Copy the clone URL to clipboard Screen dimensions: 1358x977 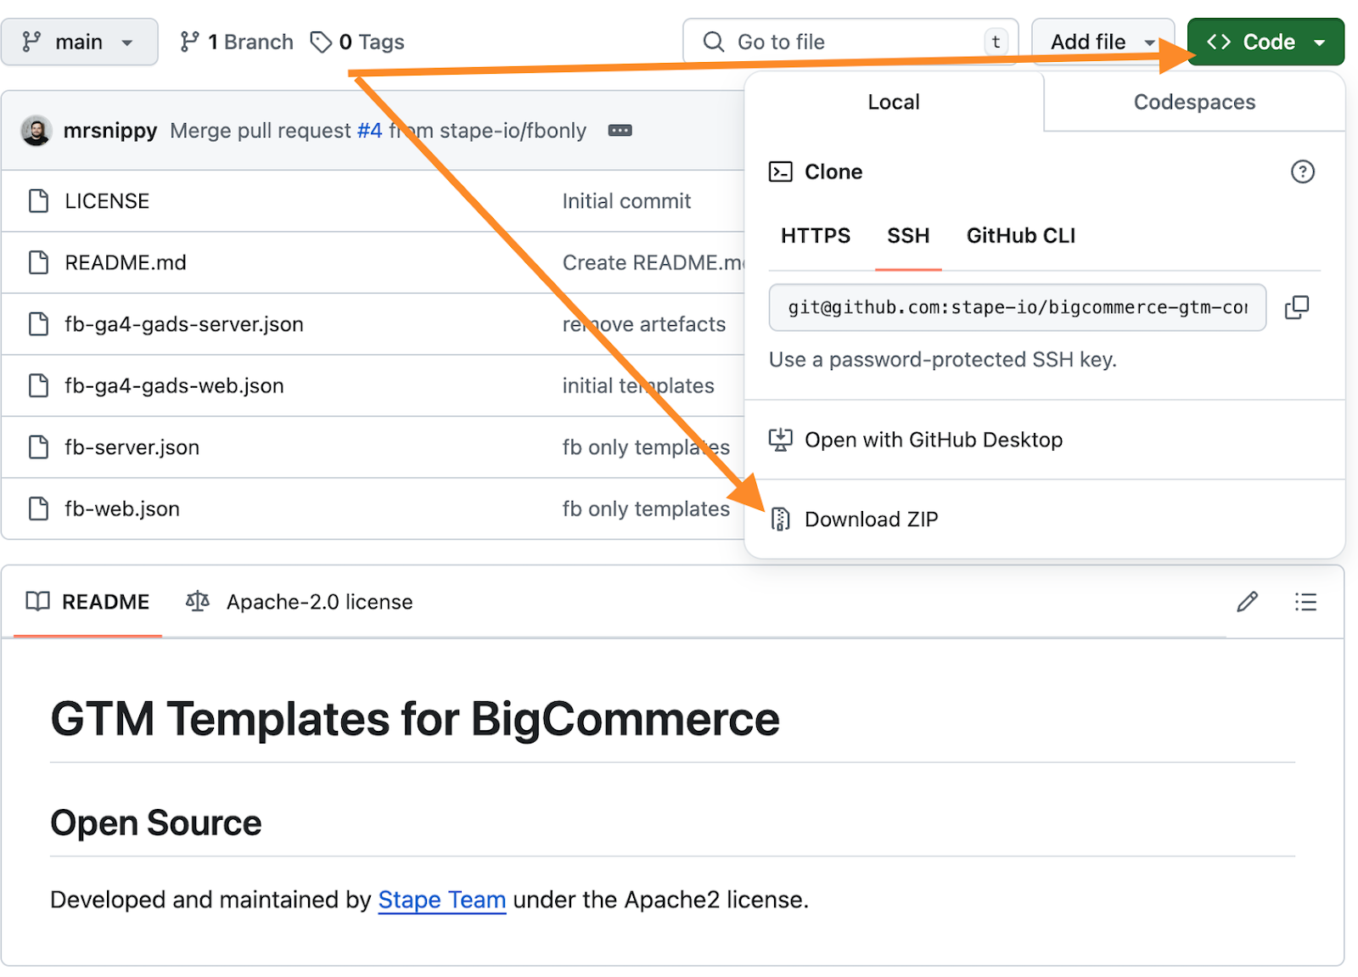(1297, 307)
